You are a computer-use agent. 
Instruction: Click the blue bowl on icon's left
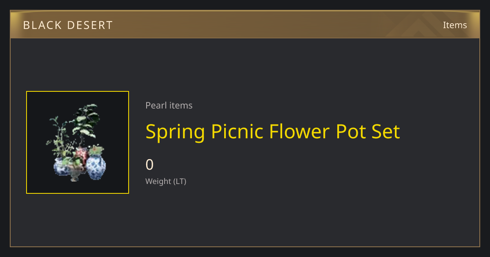click(x=61, y=166)
